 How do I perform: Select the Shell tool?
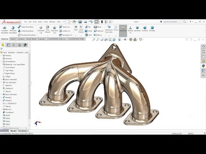pos(88,35)
